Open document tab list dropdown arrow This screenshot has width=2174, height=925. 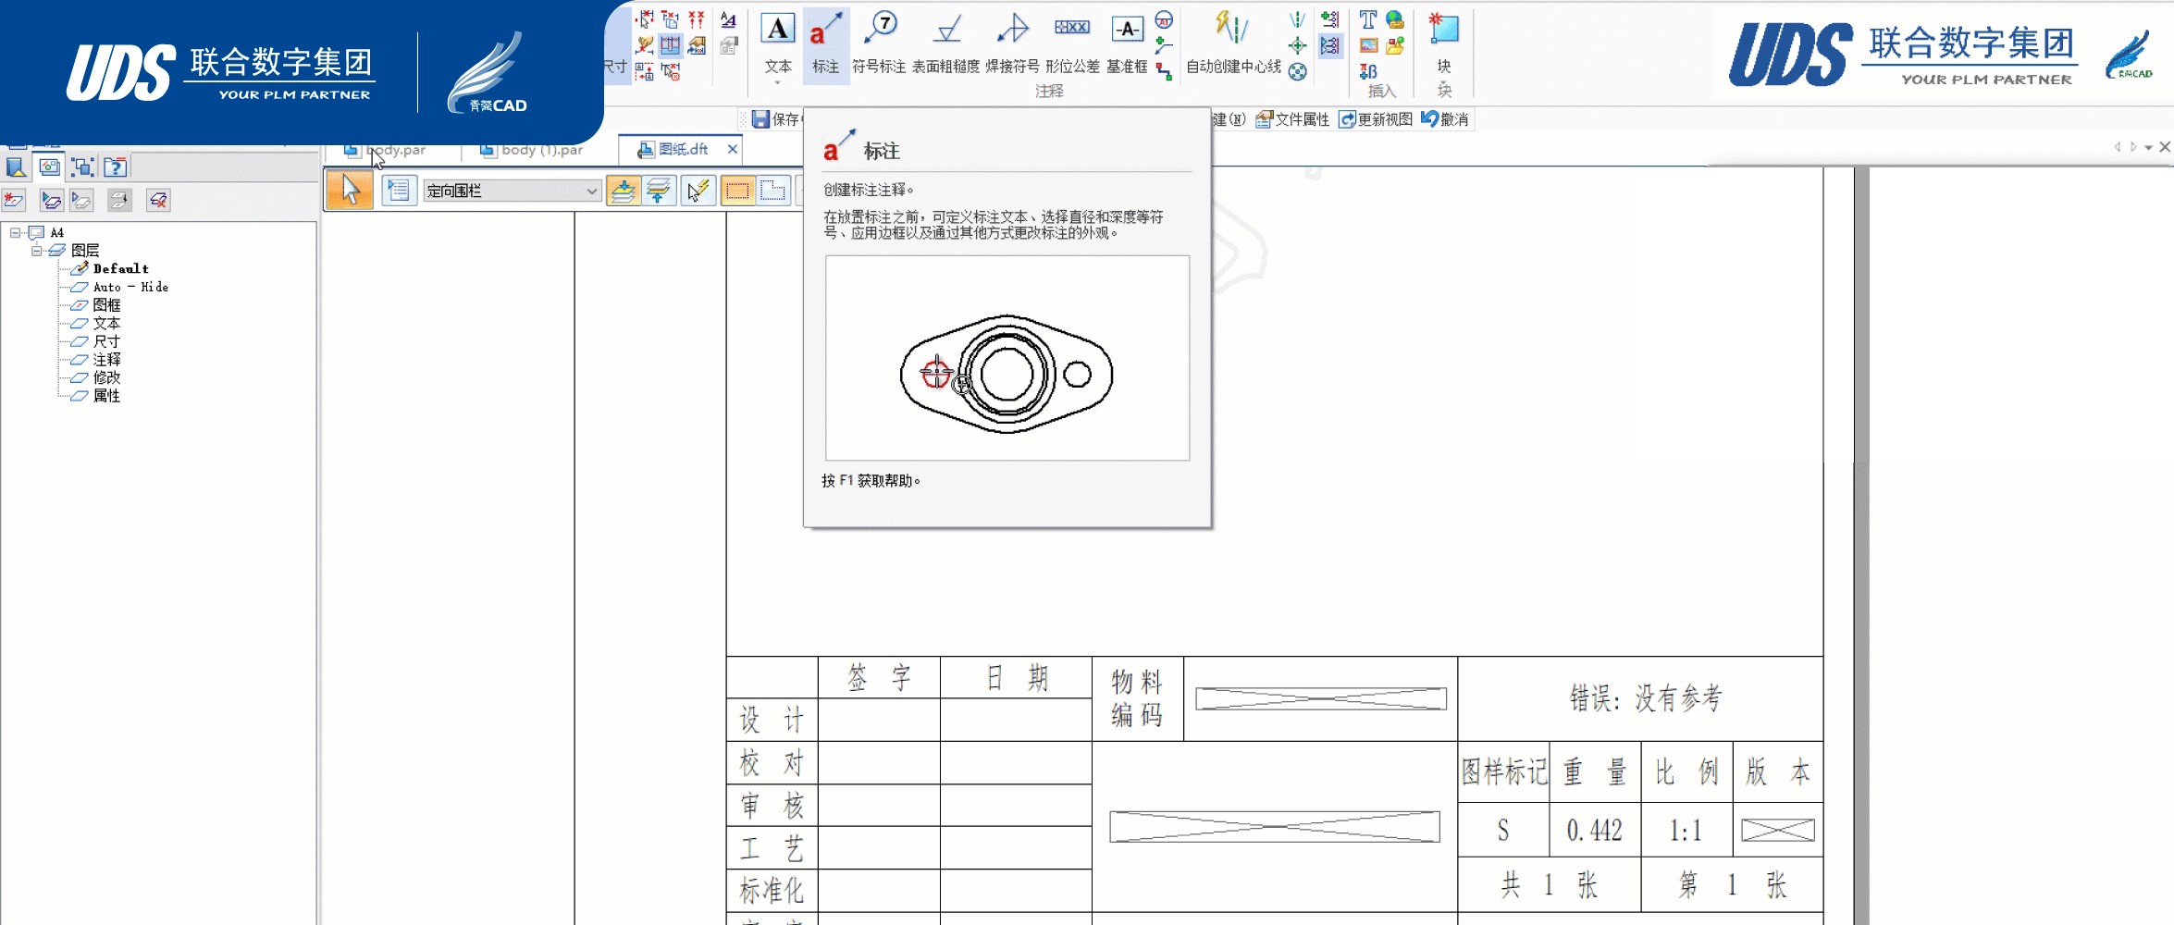(2148, 147)
